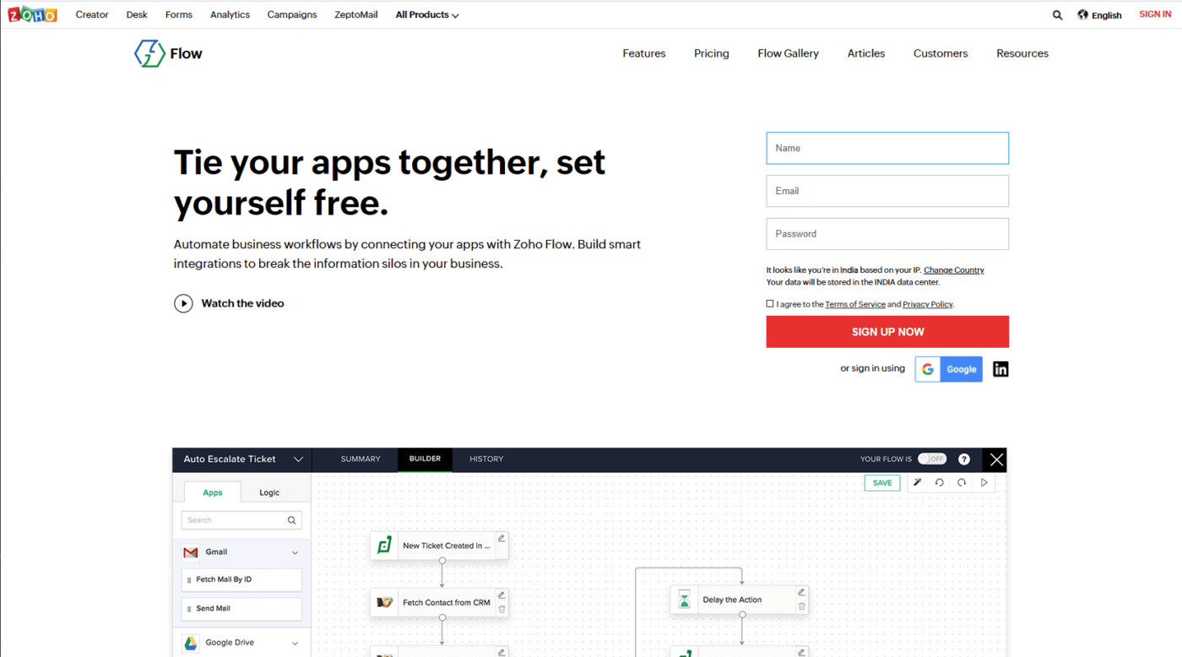Open the Change Country link
The width and height of the screenshot is (1182, 657).
(954, 270)
